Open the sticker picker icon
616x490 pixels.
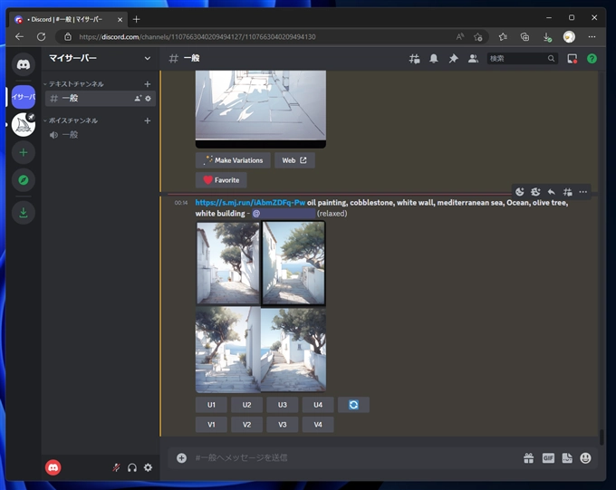click(x=567, y=457)
